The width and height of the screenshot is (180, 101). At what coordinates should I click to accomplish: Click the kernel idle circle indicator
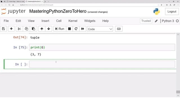point(177,21)
